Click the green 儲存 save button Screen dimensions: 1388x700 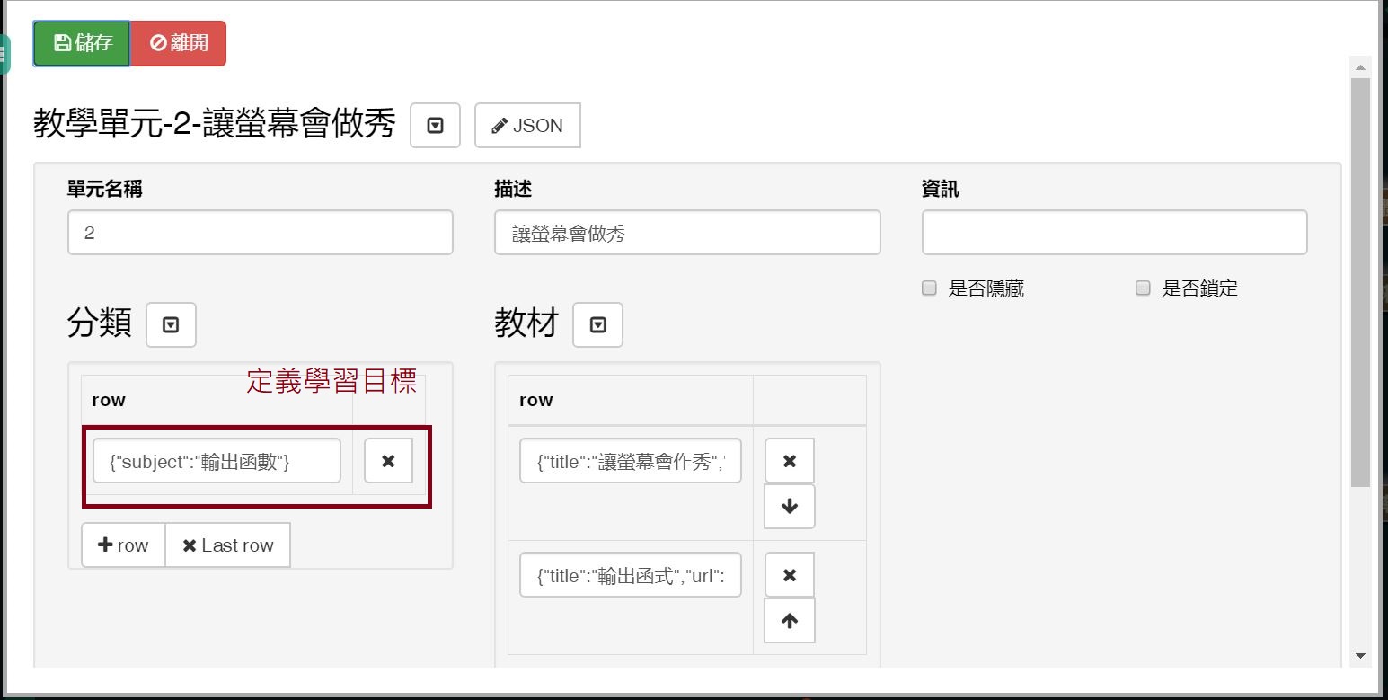coord(82,43)
